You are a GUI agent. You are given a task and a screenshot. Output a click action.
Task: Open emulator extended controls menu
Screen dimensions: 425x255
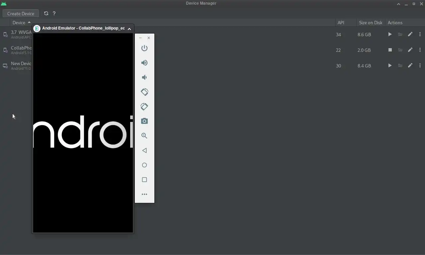(144, 194)
